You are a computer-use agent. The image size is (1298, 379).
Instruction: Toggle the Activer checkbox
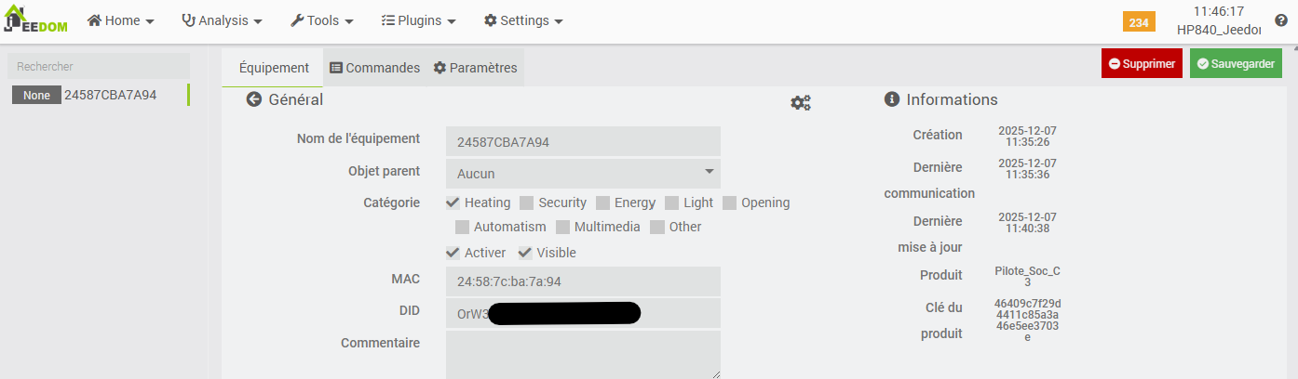[453, 253]
